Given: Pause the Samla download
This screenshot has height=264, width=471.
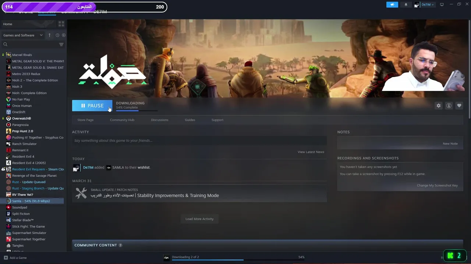Looking at the screenshot, I should (x=92, y=106).
